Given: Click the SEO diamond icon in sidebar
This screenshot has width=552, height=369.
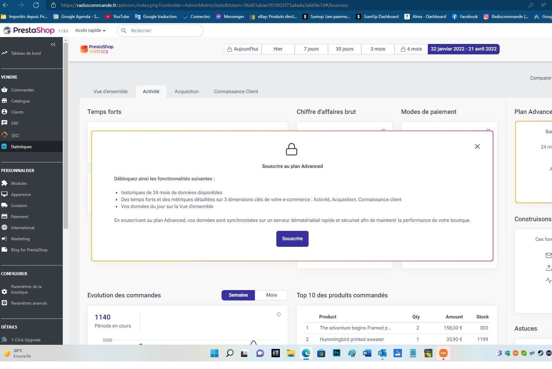Looking at the screenshot, I should click(x=5, y=135).
